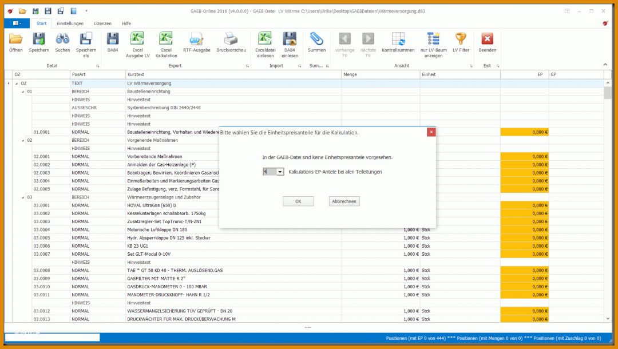Click the status bar input field
Screen dimensions: 618x349
tap(53, 338)
